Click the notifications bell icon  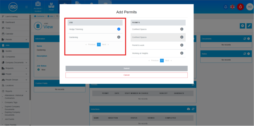(225, 7)
